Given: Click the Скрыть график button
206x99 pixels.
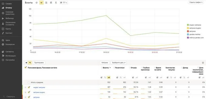Looking at the screenshot, I should tap(196, 2).
